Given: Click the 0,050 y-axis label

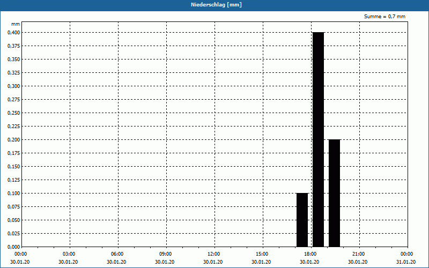Looking at the screenshot, I should tap(14, 220).
